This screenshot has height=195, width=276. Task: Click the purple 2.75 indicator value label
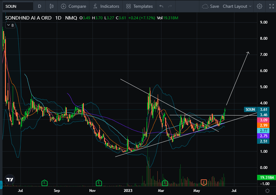pyautogui.click(x=263, y=136)
